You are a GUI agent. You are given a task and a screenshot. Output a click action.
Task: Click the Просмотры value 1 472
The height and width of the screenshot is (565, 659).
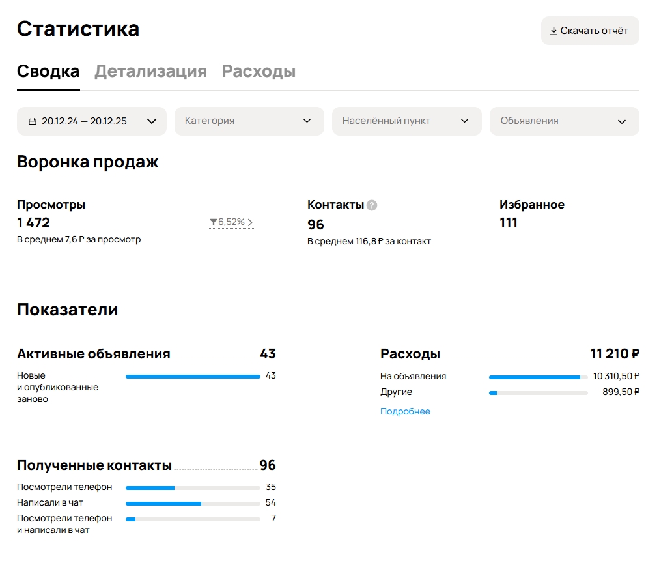34,222
